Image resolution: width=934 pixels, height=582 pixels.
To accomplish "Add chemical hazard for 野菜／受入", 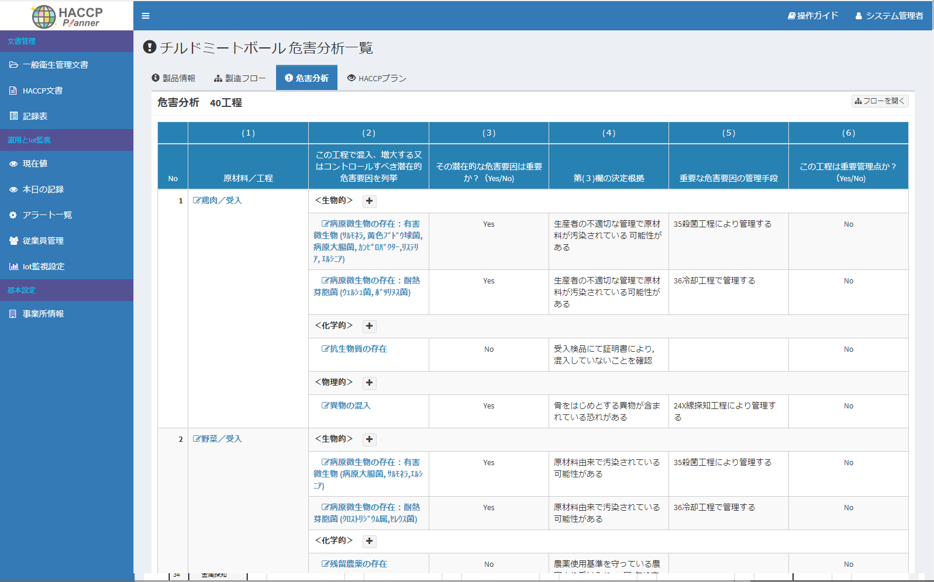I will [369, 541].
